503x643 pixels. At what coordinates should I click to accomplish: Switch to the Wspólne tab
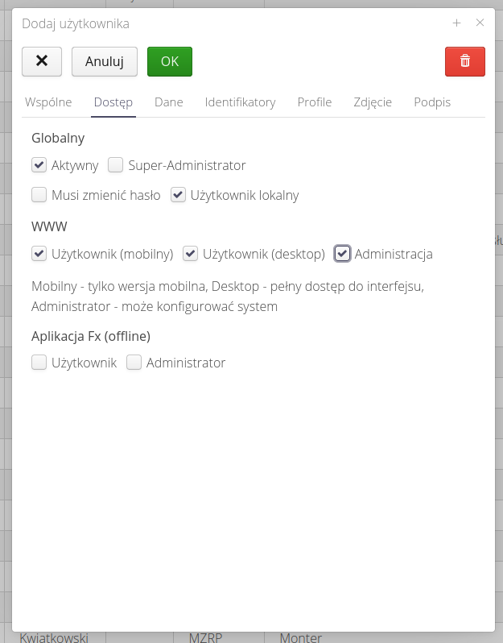[x=48, y=102]
